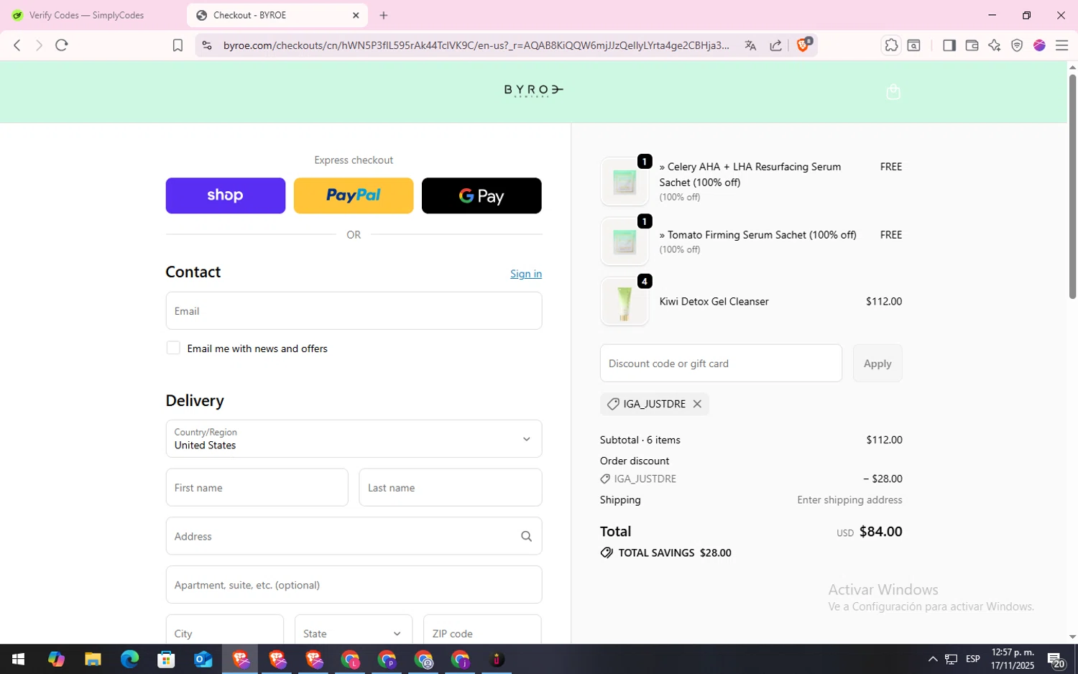Open Microsoft Store from taskbar
The width and height of the screenshot is (1078, 674).
click(x=166, y=659)
